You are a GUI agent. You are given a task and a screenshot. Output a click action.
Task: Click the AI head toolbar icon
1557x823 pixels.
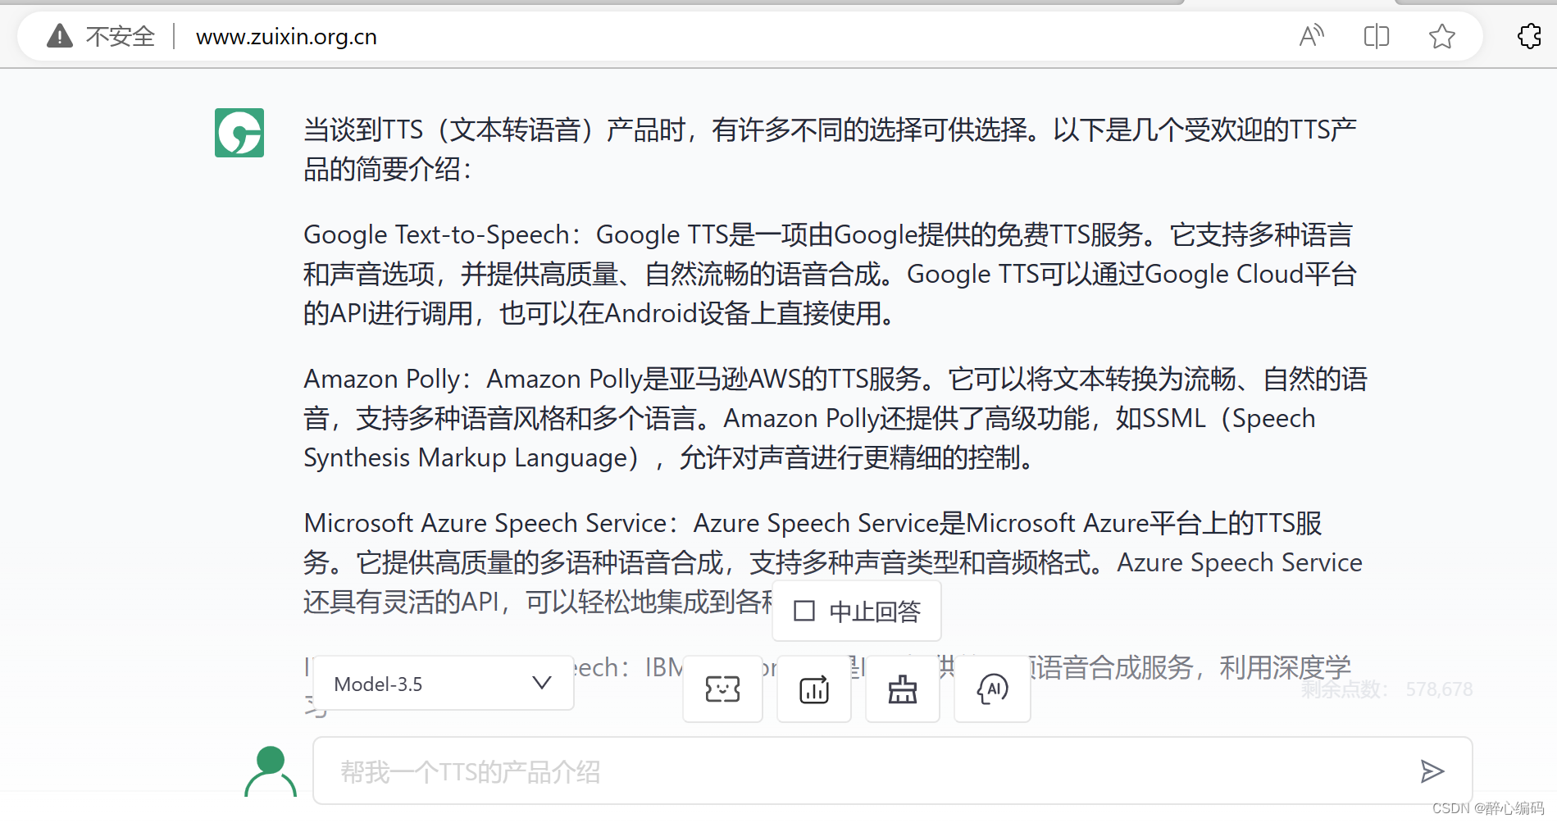[x=992, y=689]
